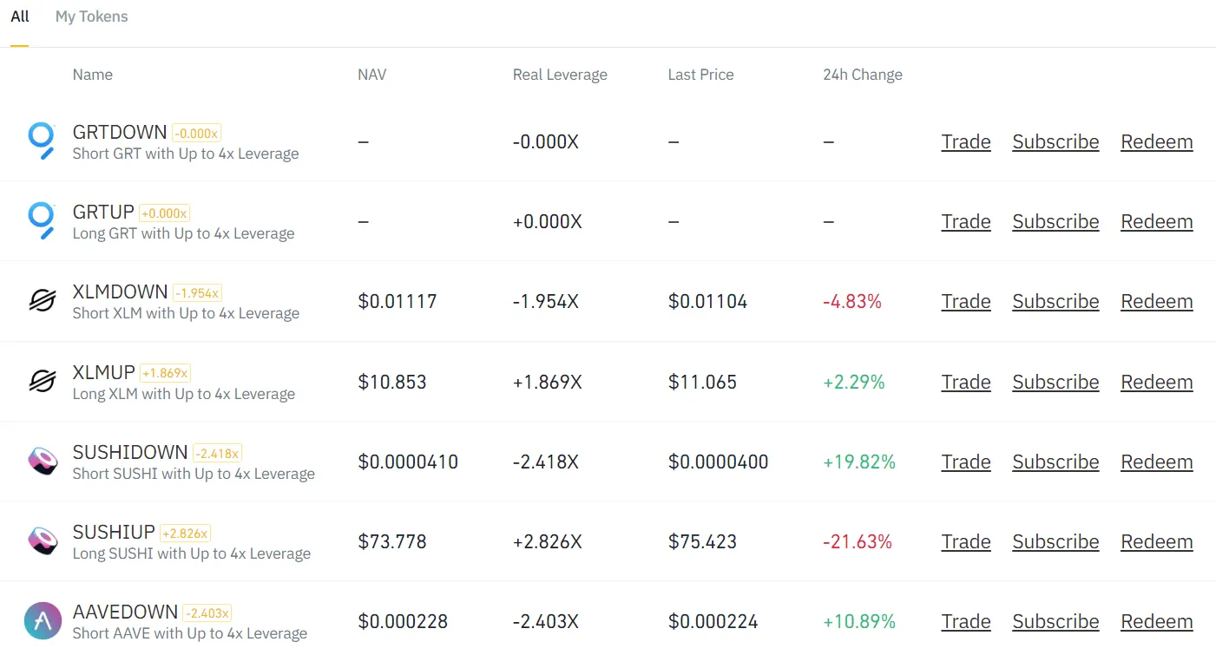Select the All tab

click(19, 16)
